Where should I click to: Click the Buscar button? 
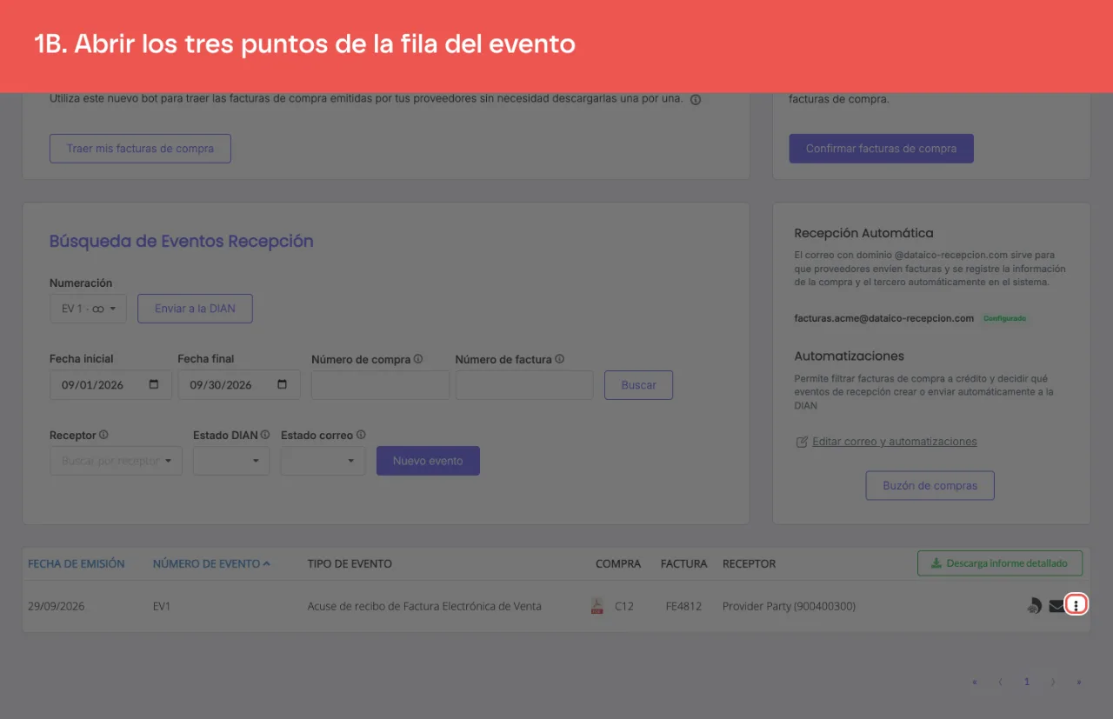[638, 385]
